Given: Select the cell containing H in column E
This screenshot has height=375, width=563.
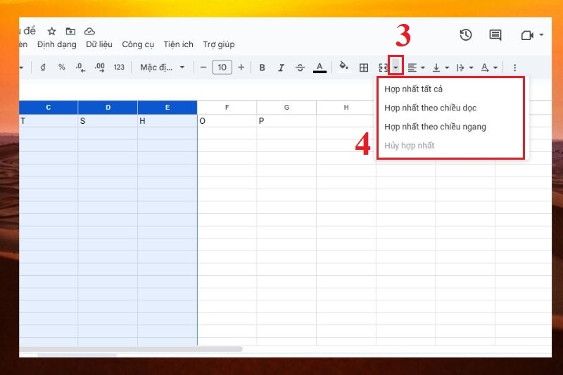Looking at the screenshot, I should pyautogui.click(x=167, y=121).
